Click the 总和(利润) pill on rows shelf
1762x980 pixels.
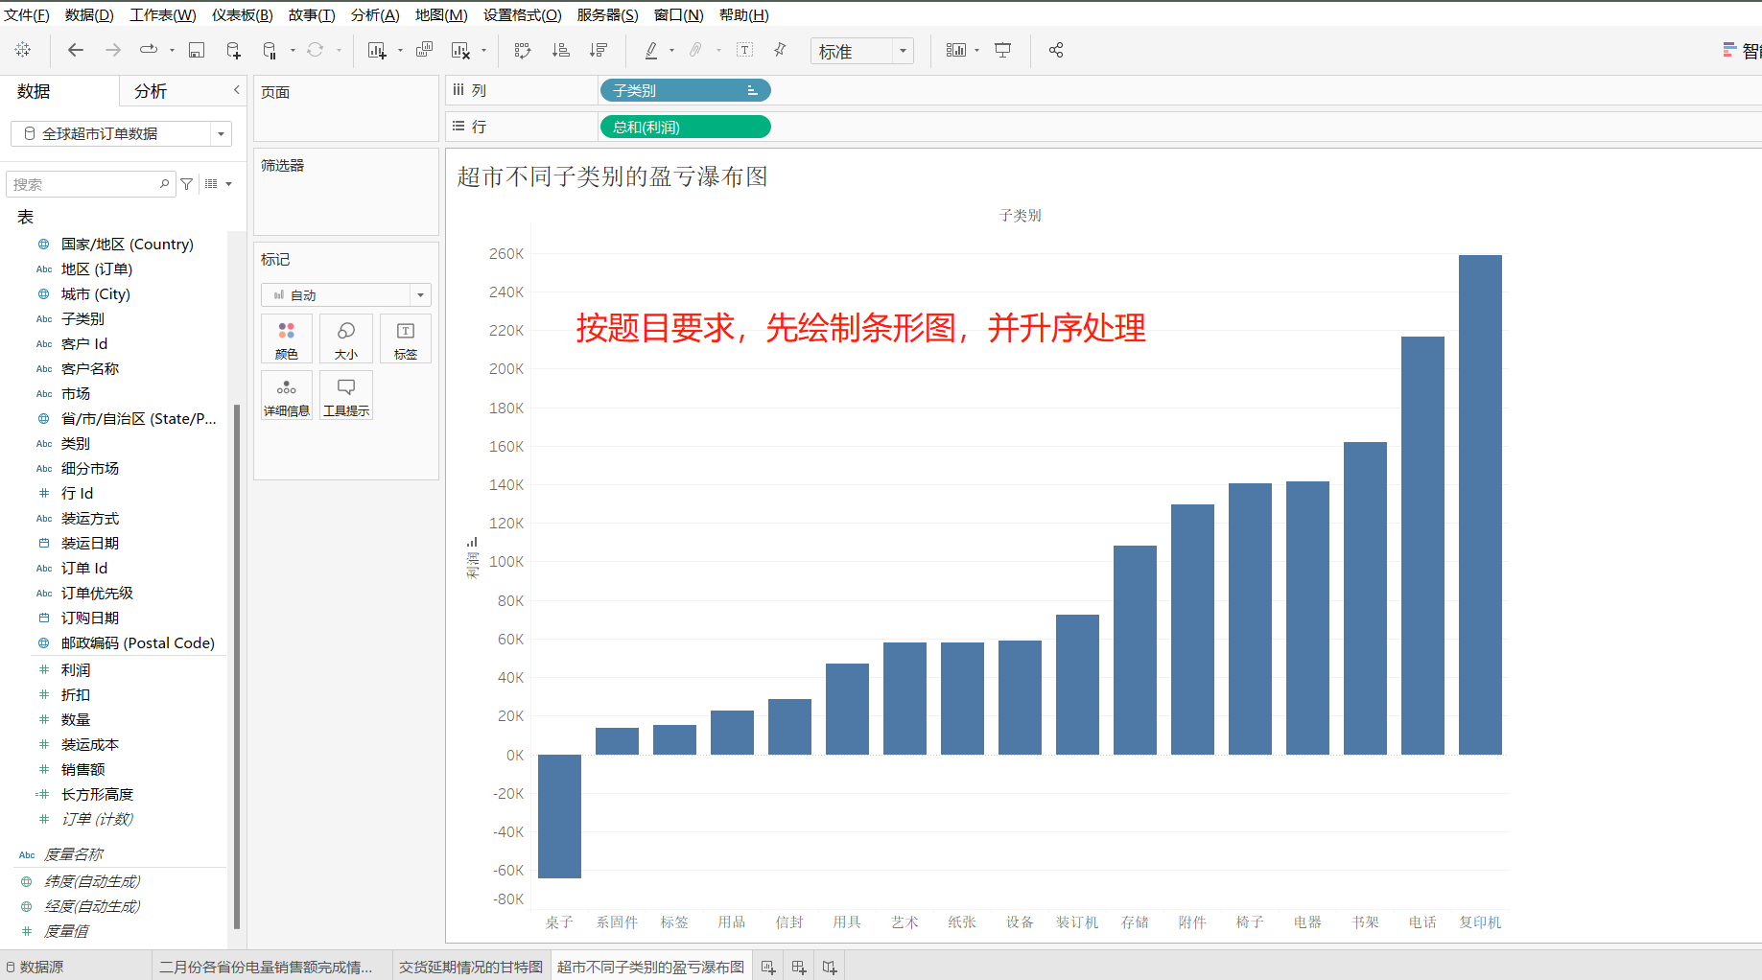[685, 127]
